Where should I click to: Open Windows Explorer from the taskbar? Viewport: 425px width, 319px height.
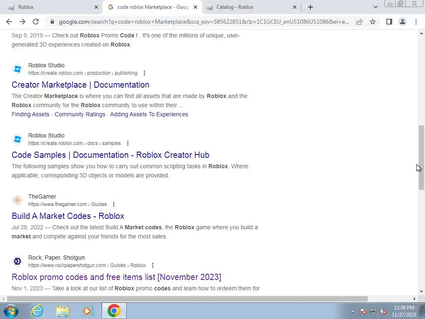[63, 311]
